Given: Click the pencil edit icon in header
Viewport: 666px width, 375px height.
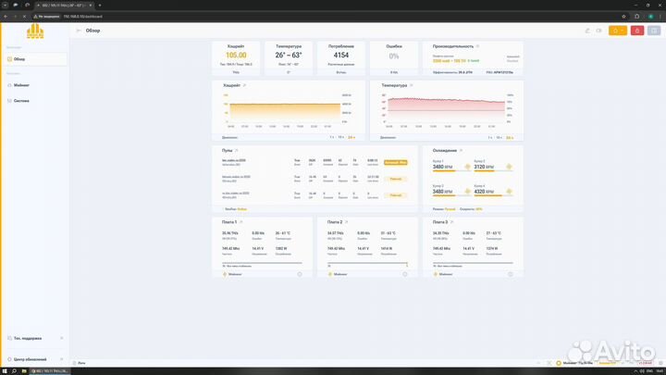Looking at the screenshot, I should pyautogui.click(x=586, y=31).
